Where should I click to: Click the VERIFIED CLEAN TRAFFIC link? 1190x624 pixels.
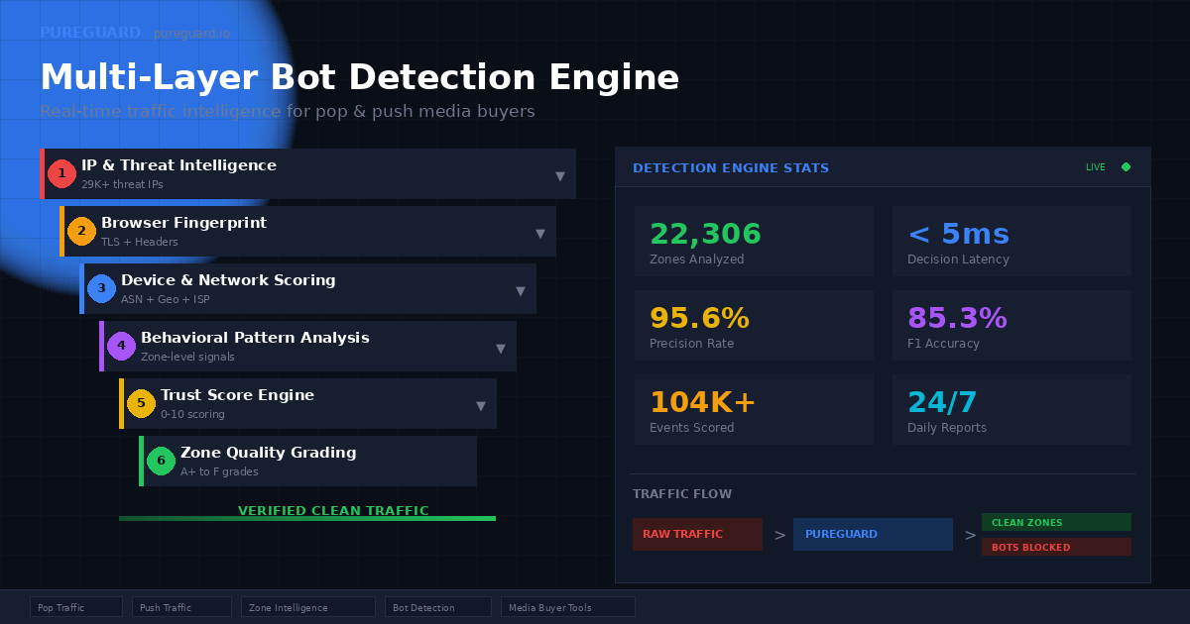coord(334,510)
